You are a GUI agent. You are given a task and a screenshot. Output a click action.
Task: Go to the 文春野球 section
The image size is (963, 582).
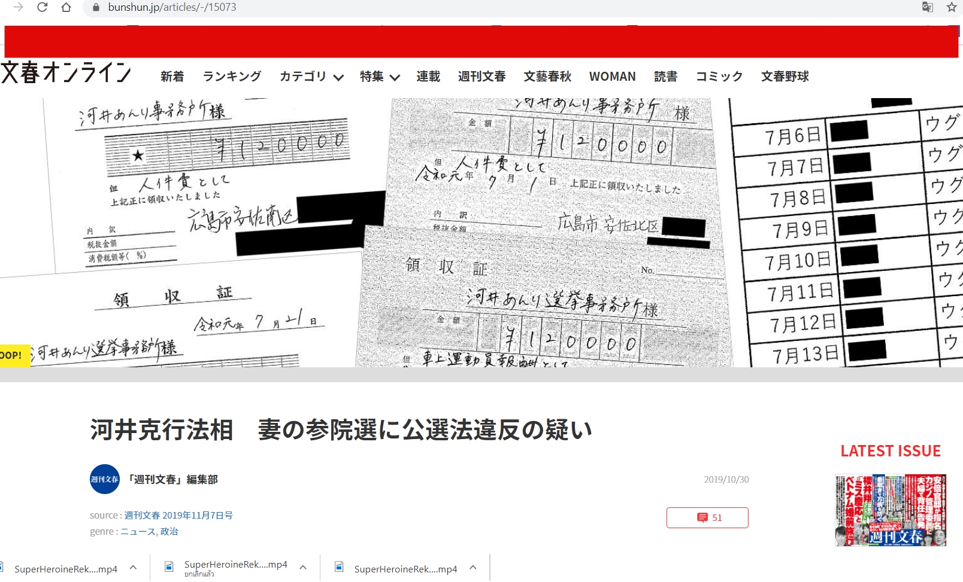(785, 77)
